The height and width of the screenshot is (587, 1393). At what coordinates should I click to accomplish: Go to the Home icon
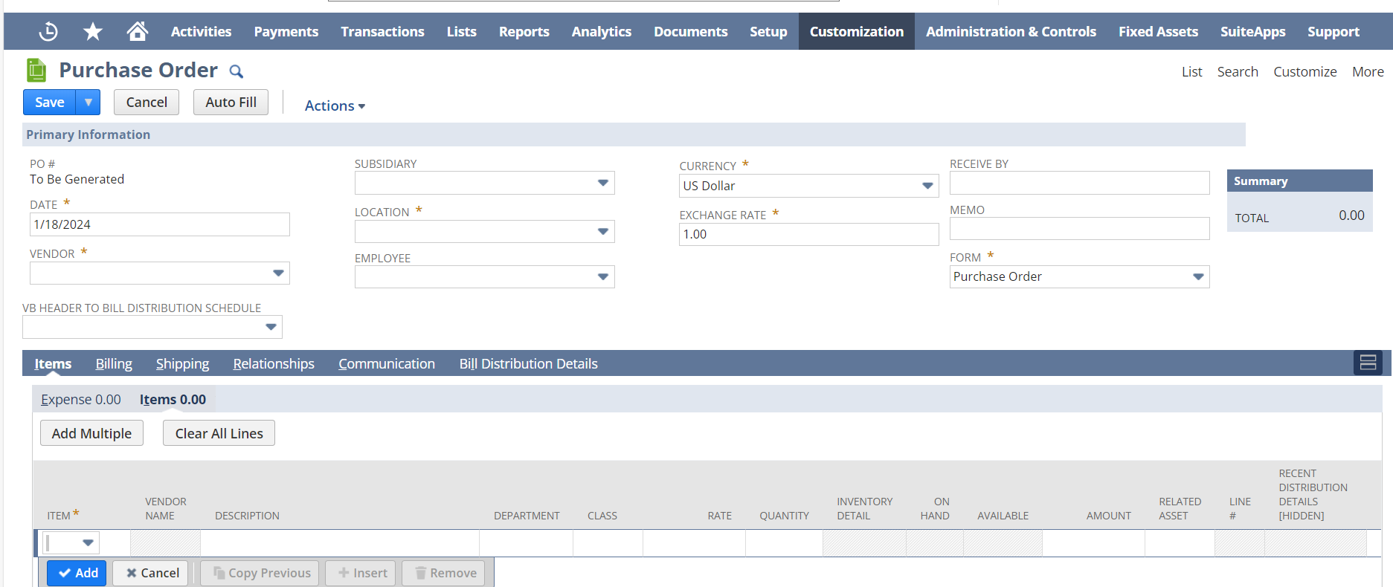tap(138, 31)
